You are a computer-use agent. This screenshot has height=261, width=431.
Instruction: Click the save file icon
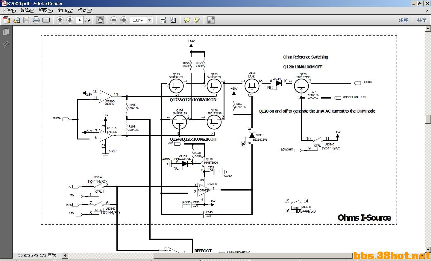coord(26,20)
